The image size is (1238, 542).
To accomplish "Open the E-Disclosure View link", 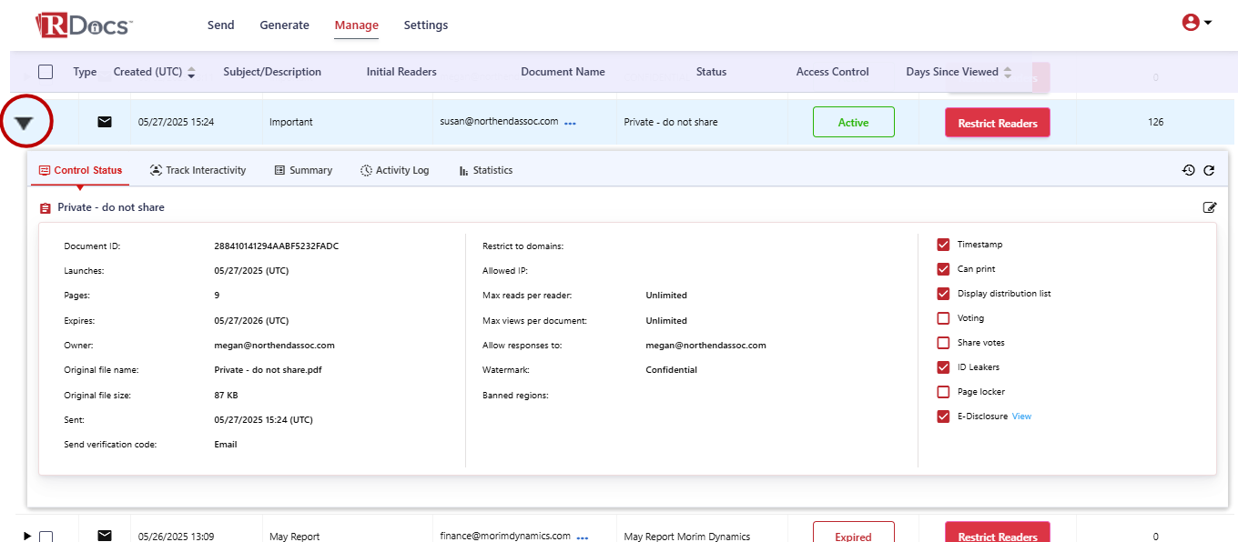I will [x=1021, y=417].
